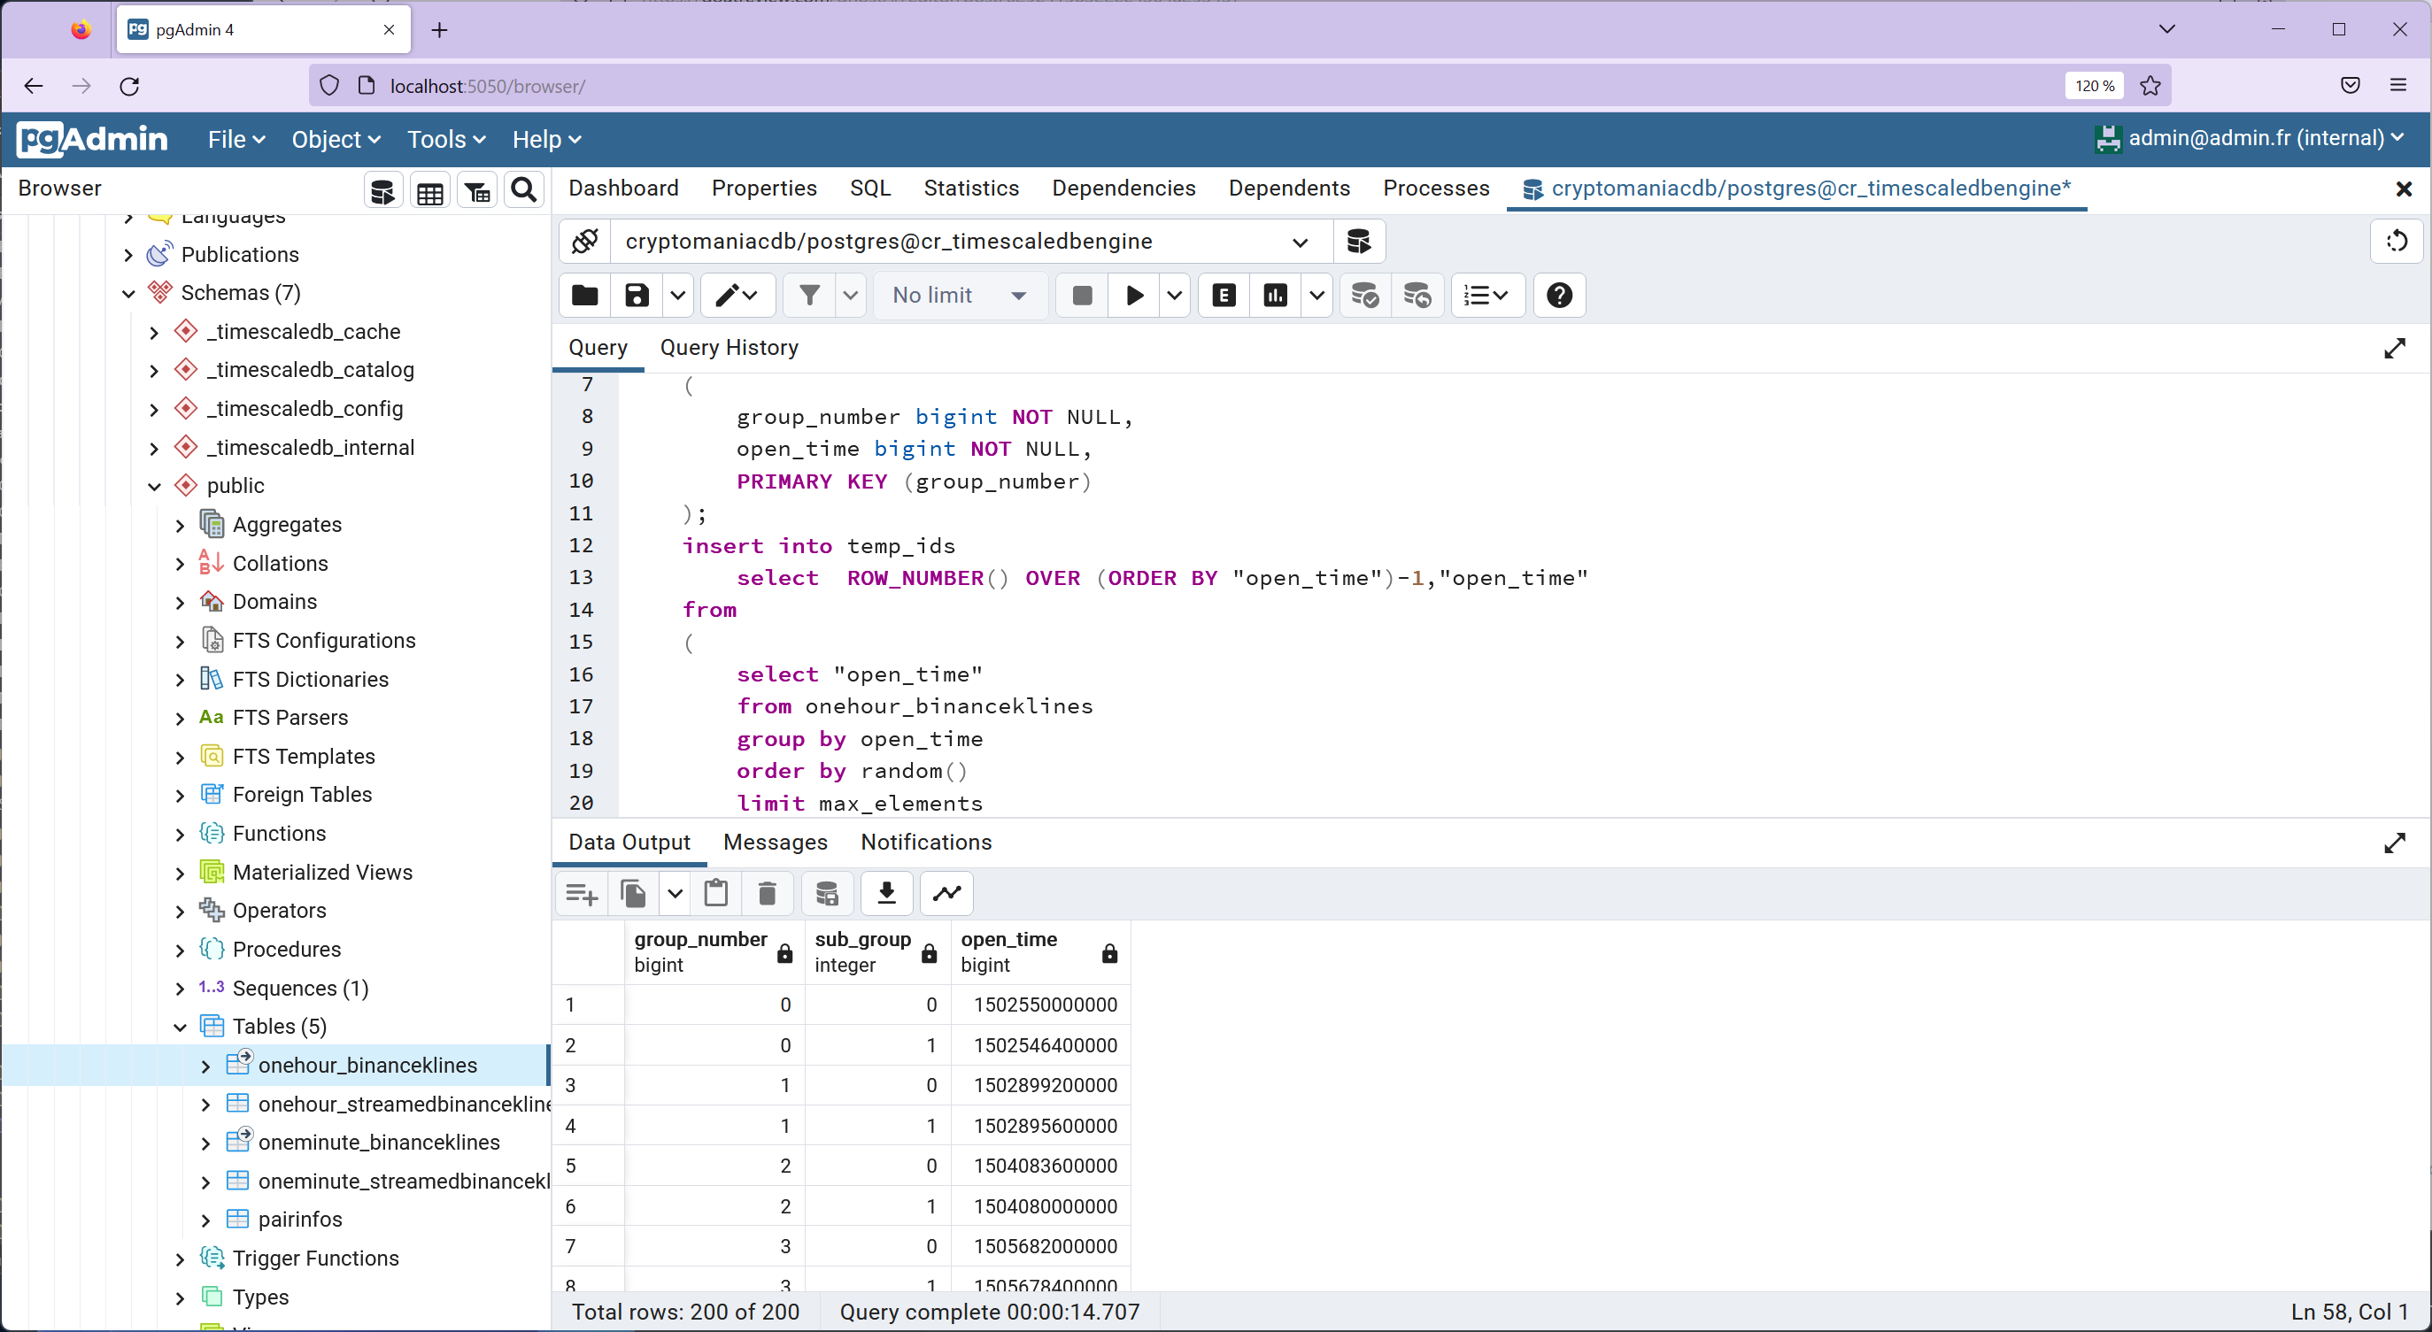Open the save file options dropdown arrow
2432x1332 pixels.
point(678,296)
